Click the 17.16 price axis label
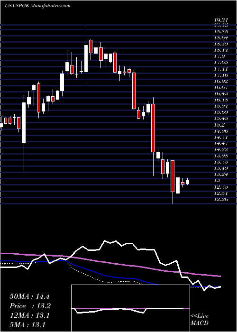Screen dimensions: 237x332 coord(221,75)
